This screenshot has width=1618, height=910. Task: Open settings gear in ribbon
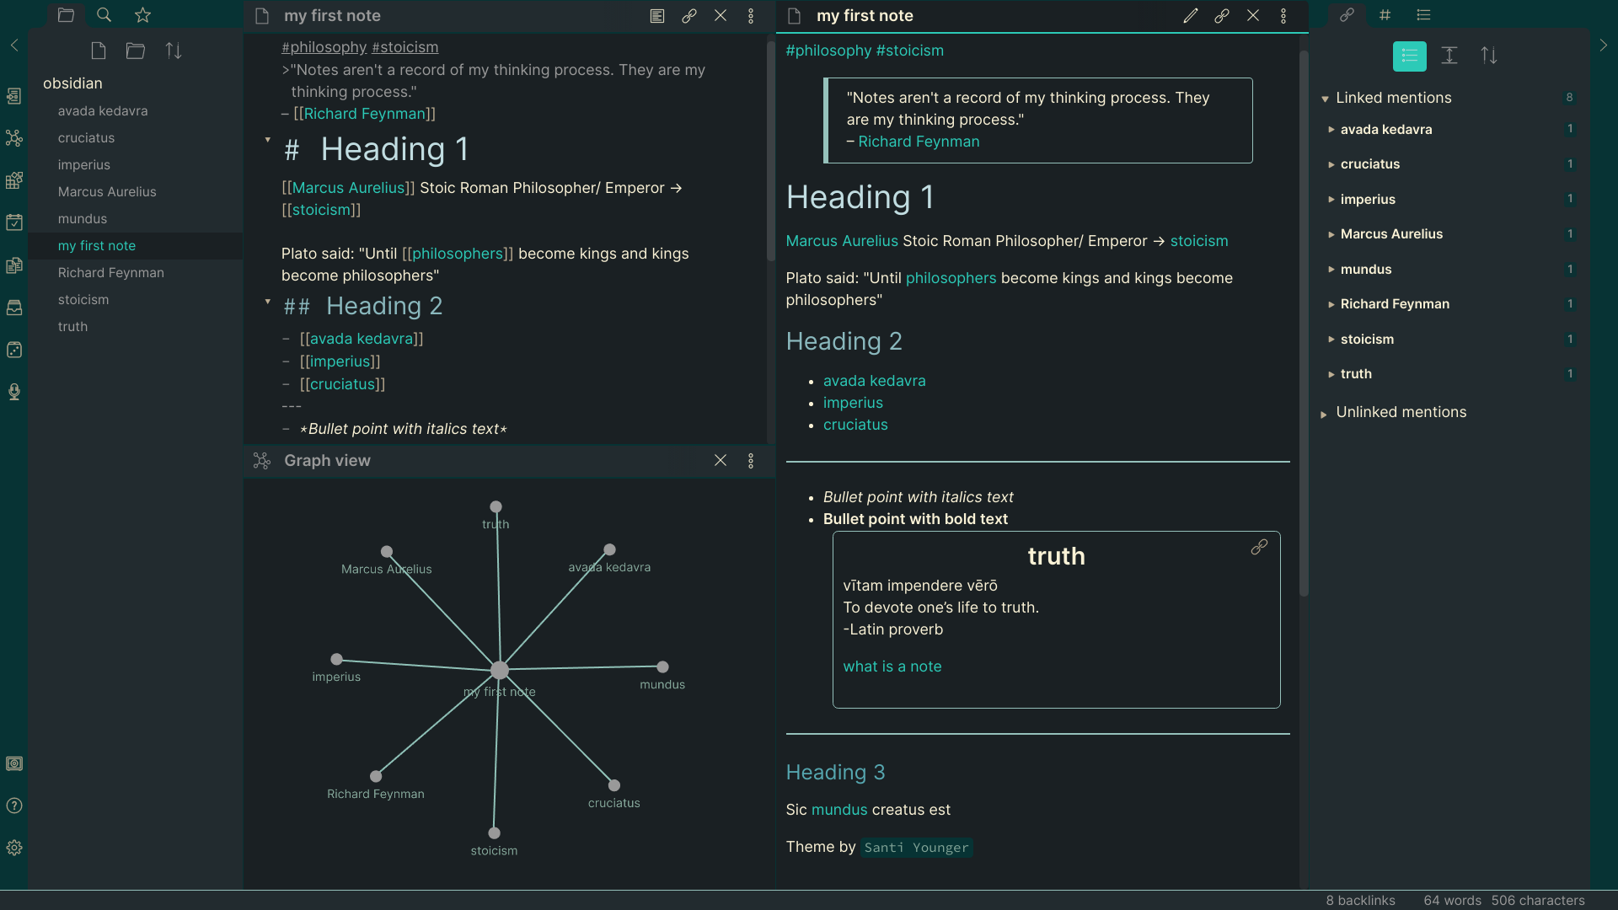(x=14, y=848)
